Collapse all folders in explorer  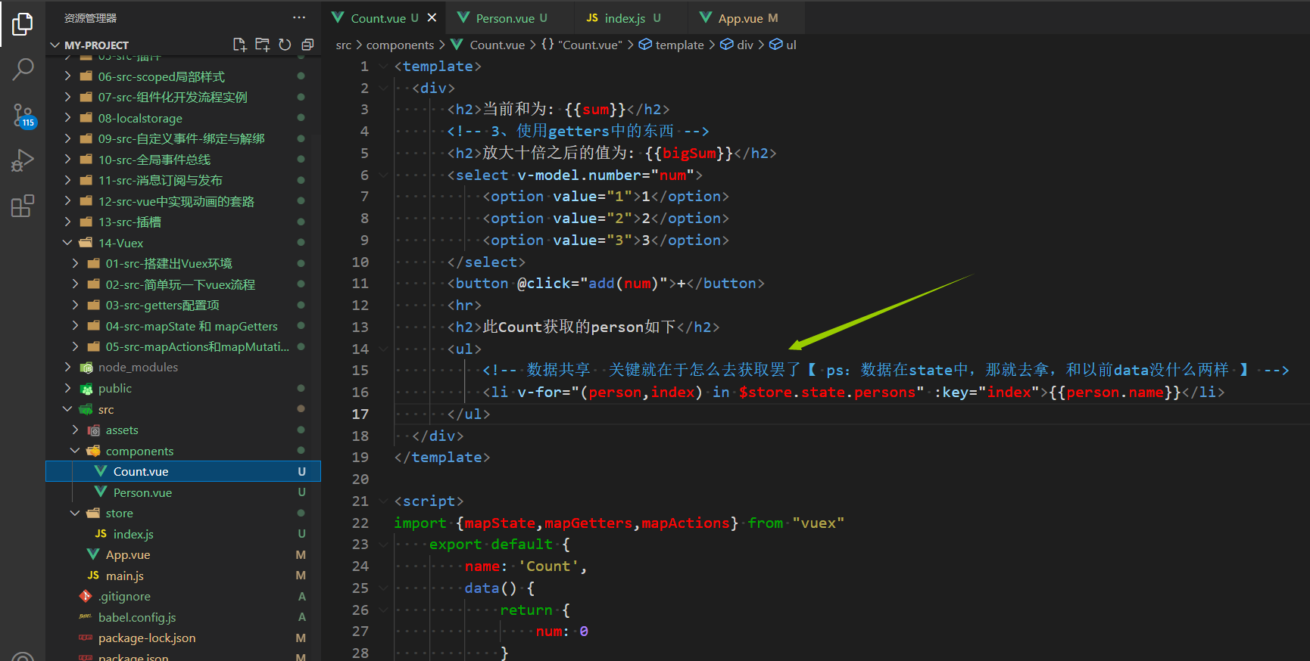click(x=307, y=45)
